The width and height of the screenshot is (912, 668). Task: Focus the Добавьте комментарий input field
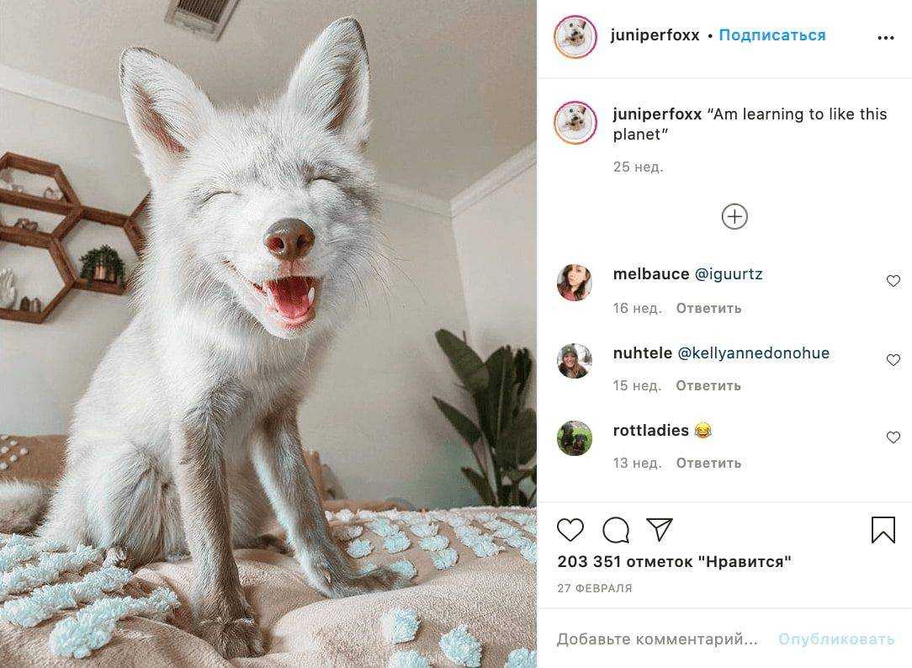657,639
